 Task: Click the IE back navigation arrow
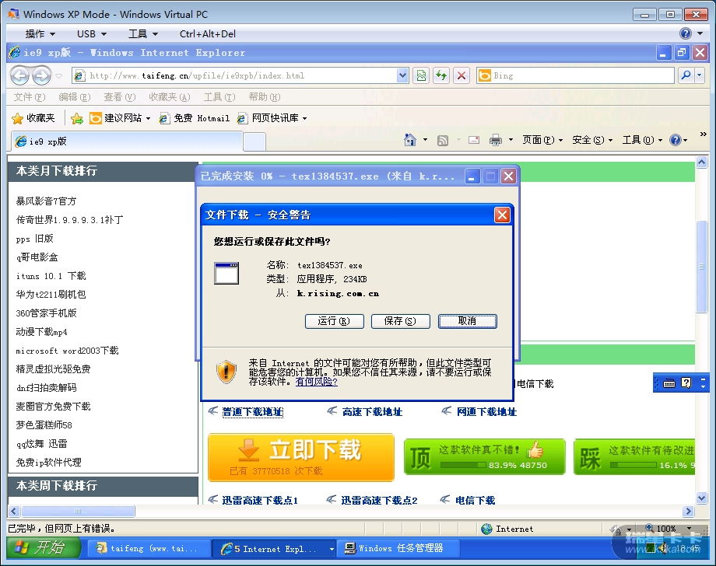click(x=20, y=75)
